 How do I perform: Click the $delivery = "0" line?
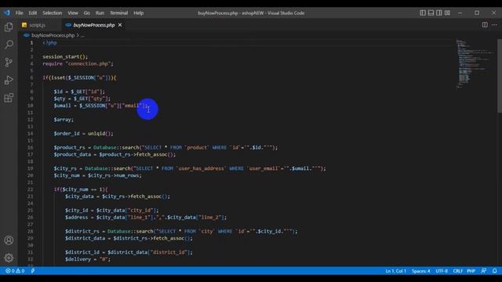coord(88,259)
